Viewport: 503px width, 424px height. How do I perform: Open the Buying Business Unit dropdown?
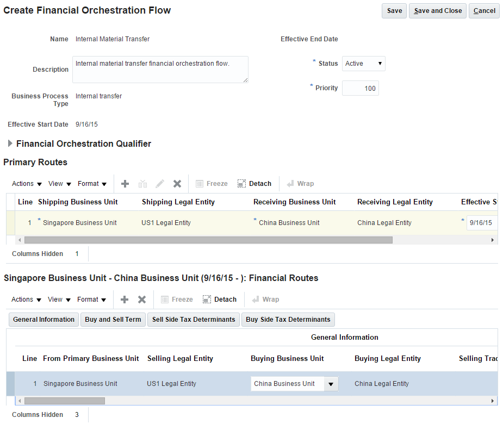coord(331,384)
